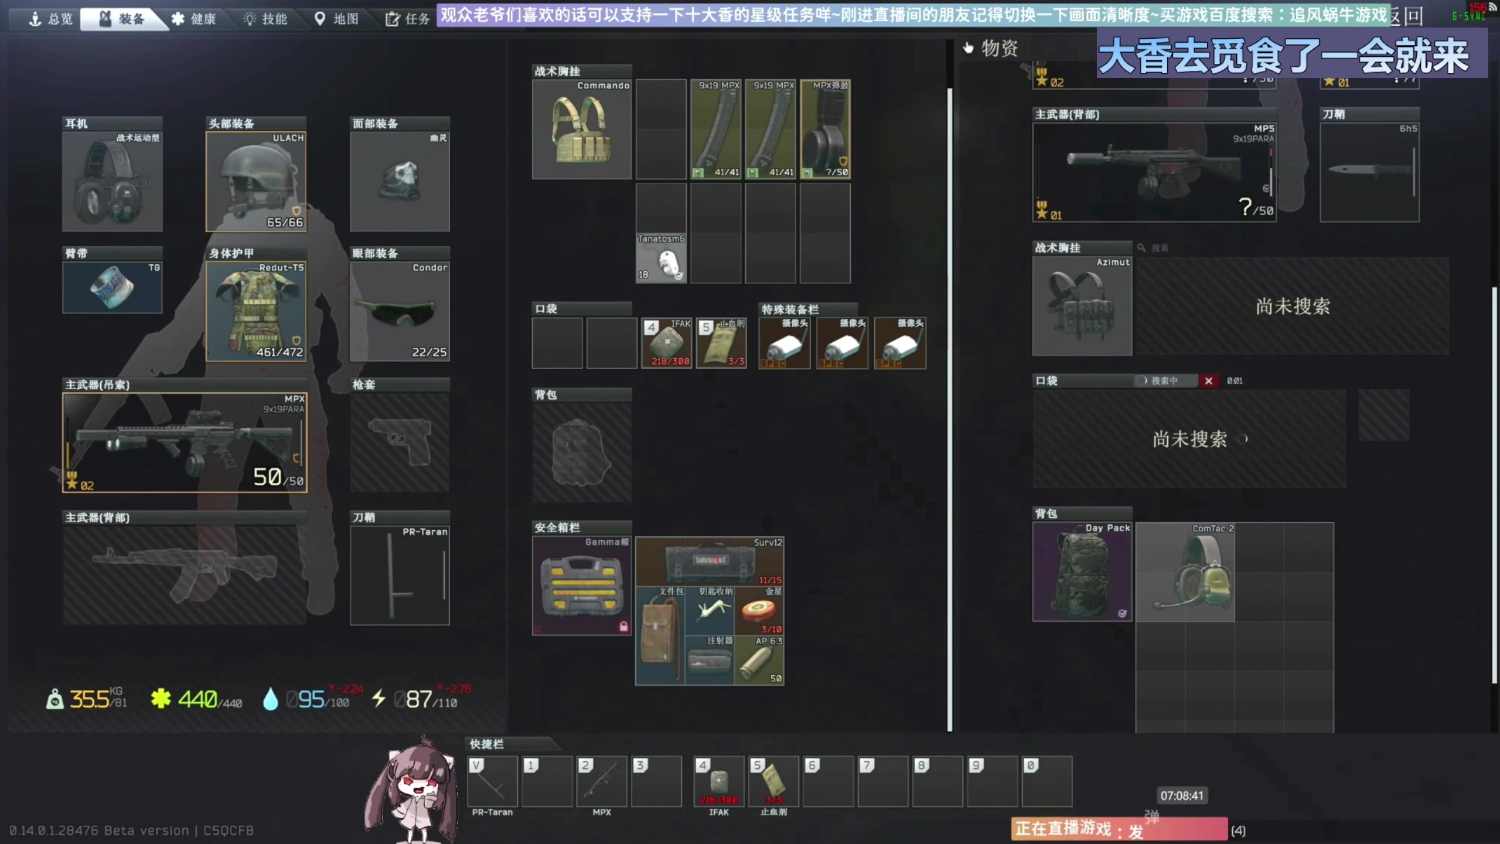
Task: Open the 技能 skills tab
Action: pos(265,19)
